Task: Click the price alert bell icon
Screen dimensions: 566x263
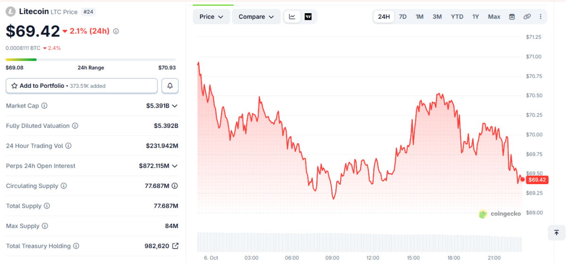Action: click(x=170, y=86)
